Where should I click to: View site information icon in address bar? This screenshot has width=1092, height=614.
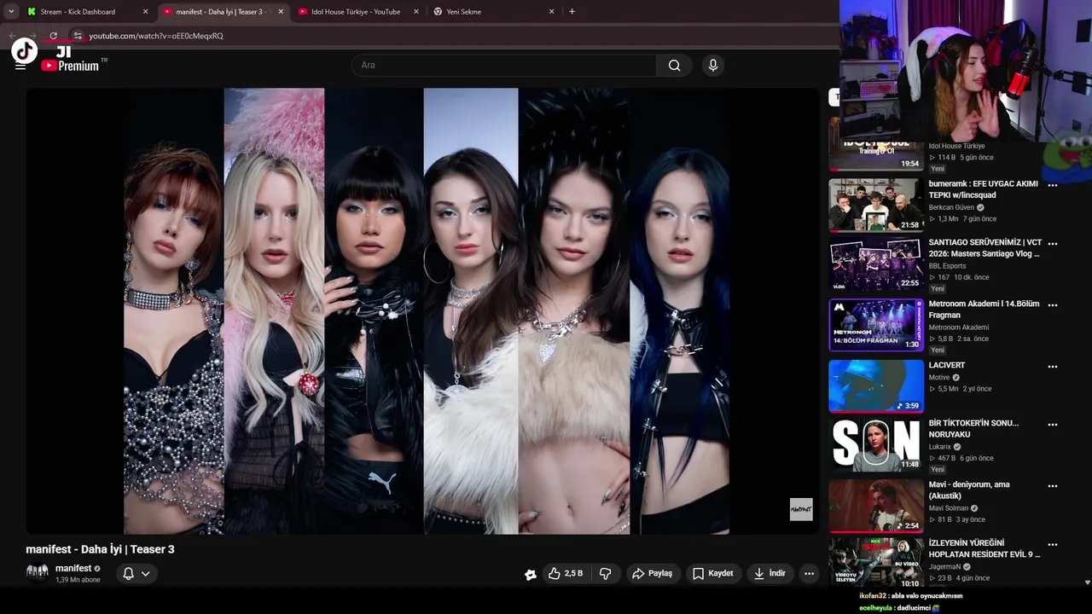pyautogui.click(x=77, y=36)
